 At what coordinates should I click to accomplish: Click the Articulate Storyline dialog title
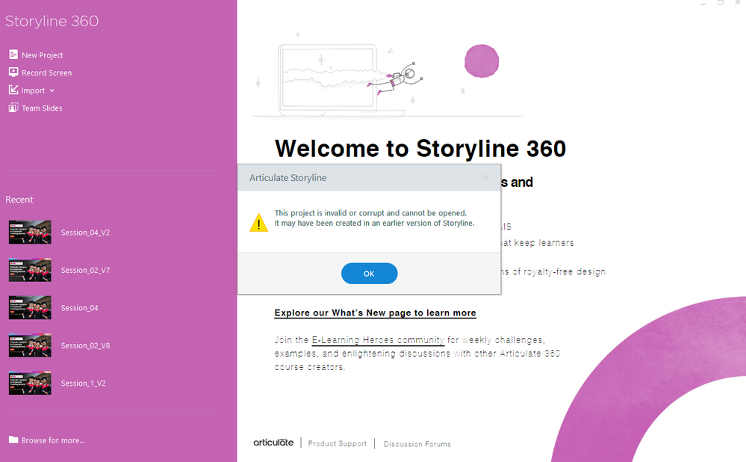(287, 178)
